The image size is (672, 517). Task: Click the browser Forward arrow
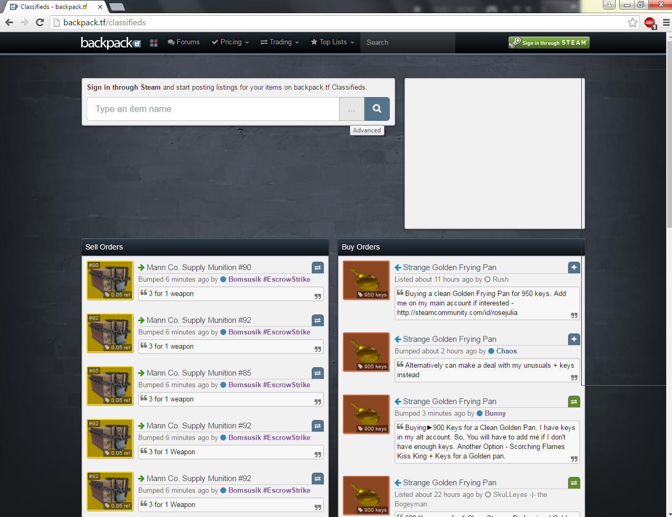pyautogui.click(x=24, y=22)
